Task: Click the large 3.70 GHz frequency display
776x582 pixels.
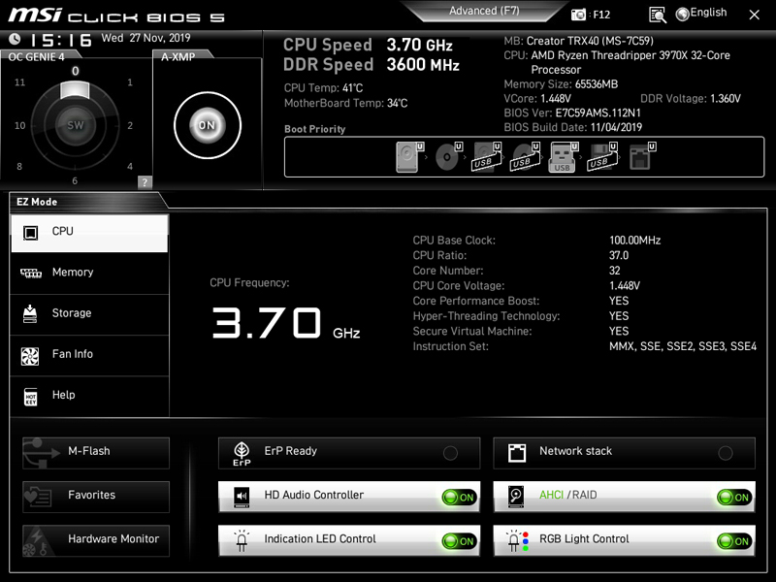Action: pos(286,323)
